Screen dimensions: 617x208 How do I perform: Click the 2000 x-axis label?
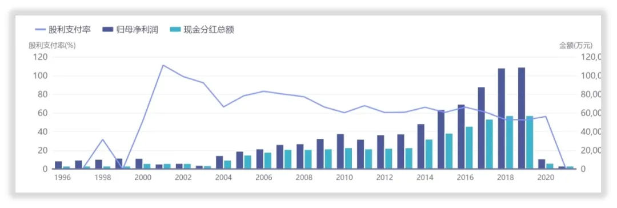click(x=143, y=177)
